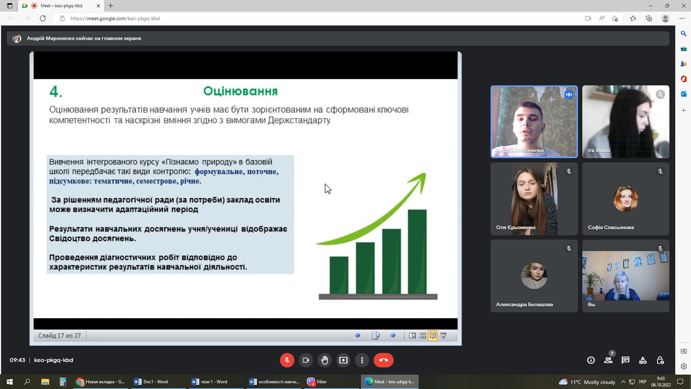Image resolution: width=691 pixels, height=389 pixels.
Task: Click Ira Shako participant tile
Action: (x=625, y=122)
